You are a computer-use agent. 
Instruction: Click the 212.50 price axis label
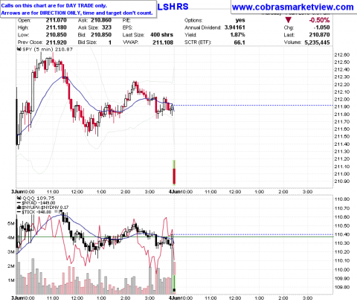pyautogui.click(x=342, y=62)
